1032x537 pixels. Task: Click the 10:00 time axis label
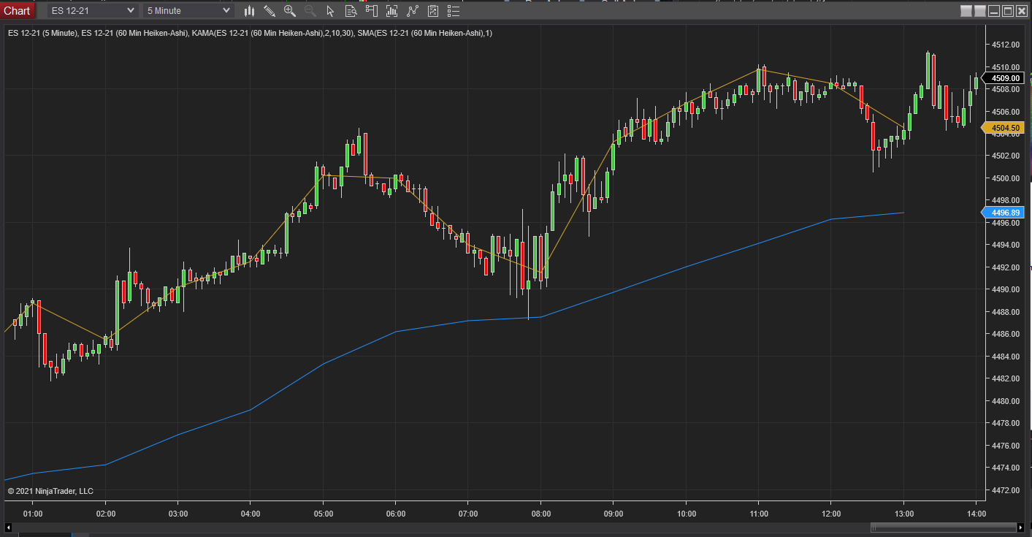687,514
